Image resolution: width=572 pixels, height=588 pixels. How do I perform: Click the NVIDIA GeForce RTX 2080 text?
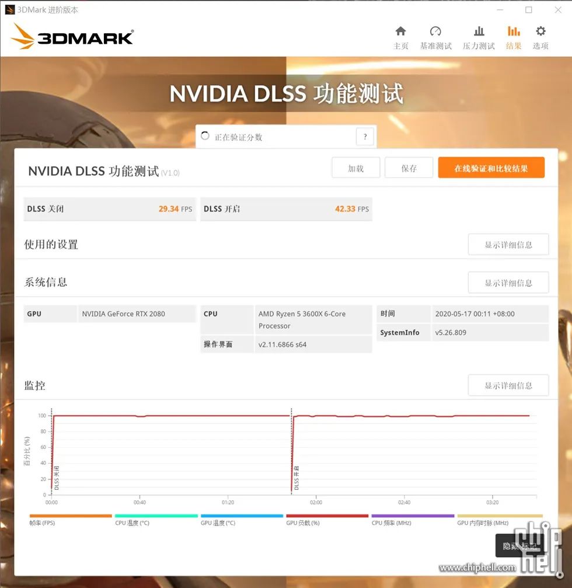coord(123,314)
